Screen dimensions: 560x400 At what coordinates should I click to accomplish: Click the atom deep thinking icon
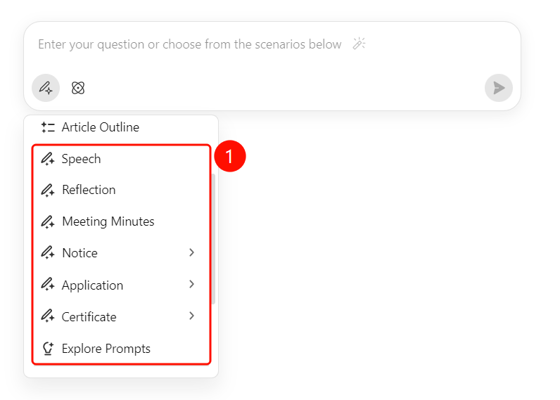pyautogui.click(x=78, y=88)
